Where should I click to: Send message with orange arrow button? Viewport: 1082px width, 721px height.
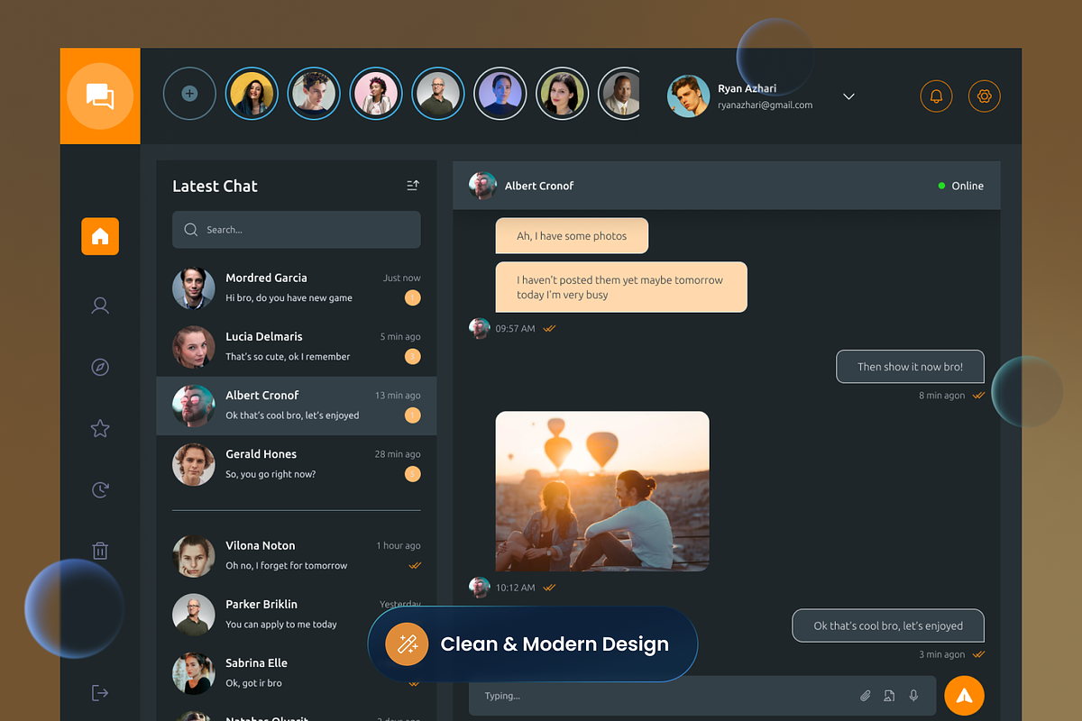click(x=964, y=696)
